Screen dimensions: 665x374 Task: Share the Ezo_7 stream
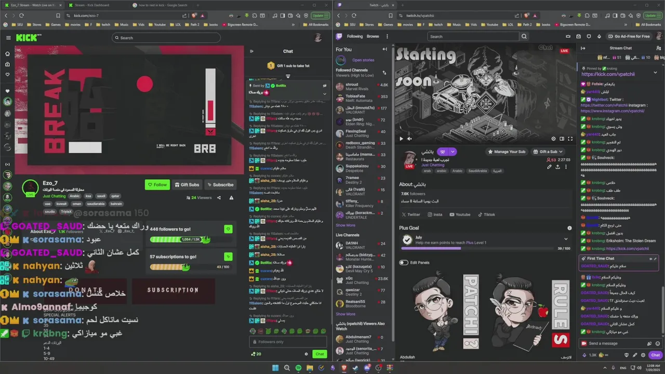click(219, 197)
